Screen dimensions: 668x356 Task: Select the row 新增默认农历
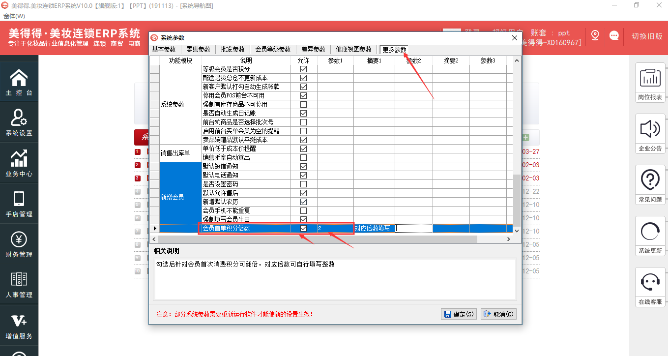click(x=246, y=202)
